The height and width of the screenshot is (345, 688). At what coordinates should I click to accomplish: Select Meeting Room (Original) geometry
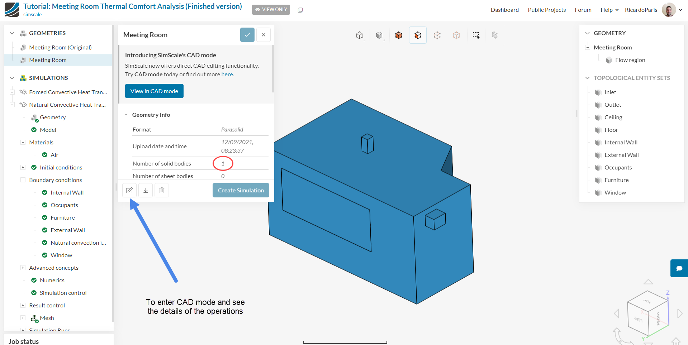tap(60, 47)
